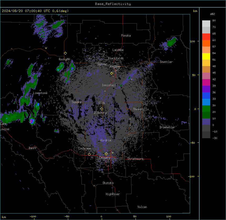This screenshot has width=226, height=220.
Task: Click the Ponoka city label
Action: 126,36
